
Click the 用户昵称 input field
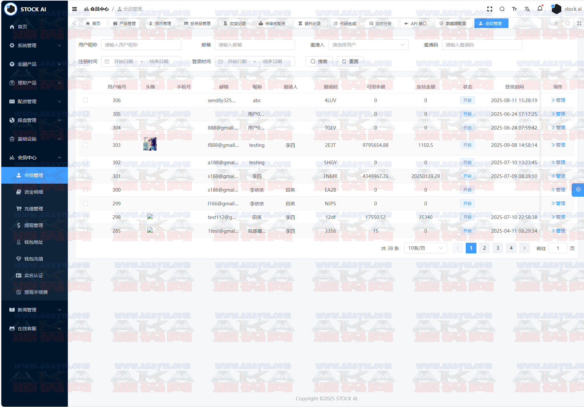[x=141, y=45]
